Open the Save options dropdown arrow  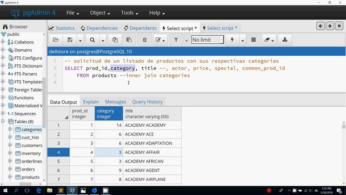pos(81,40)
